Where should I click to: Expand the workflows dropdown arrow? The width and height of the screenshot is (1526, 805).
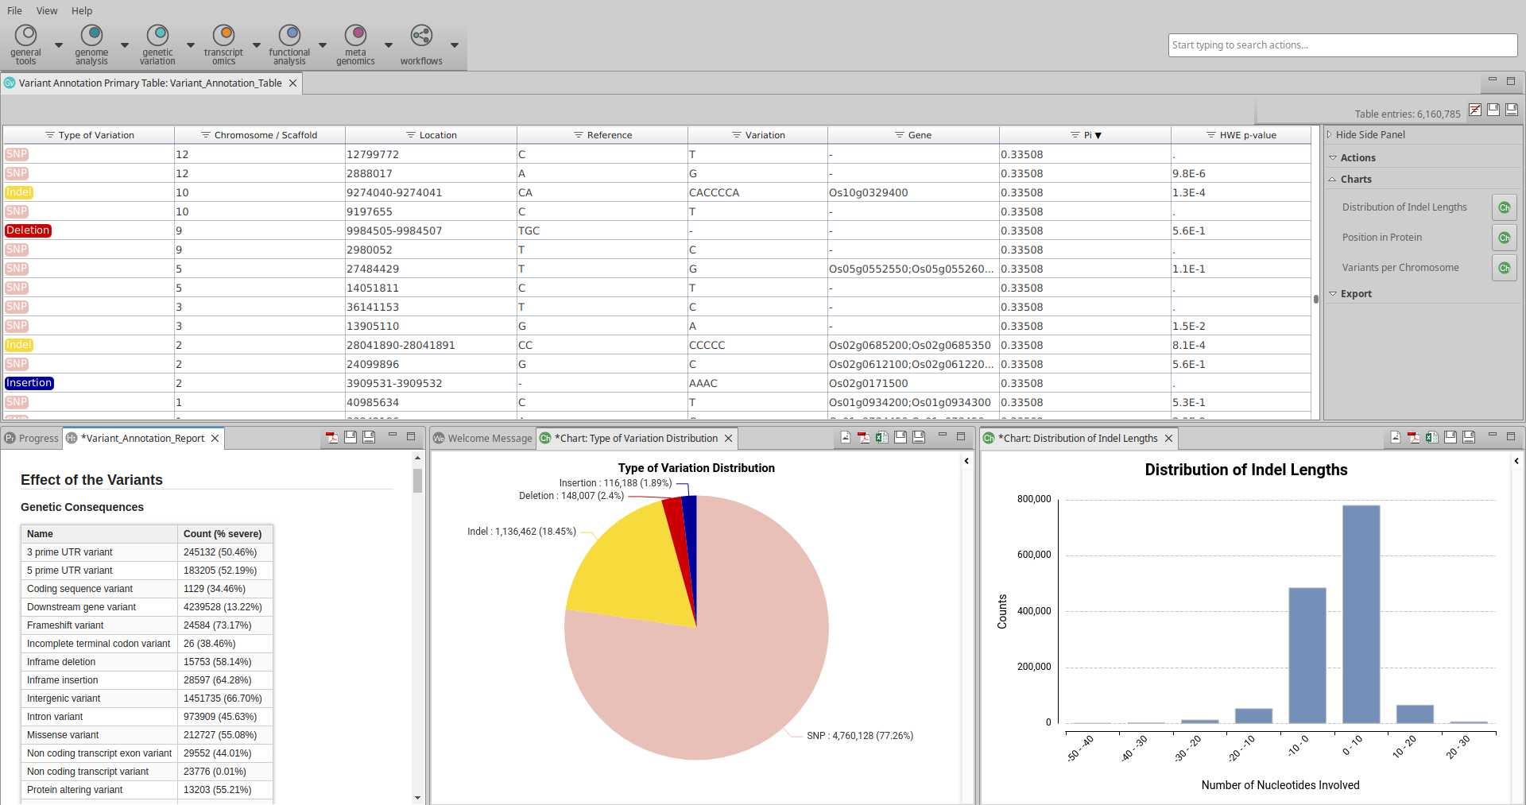tap(455, 45)
